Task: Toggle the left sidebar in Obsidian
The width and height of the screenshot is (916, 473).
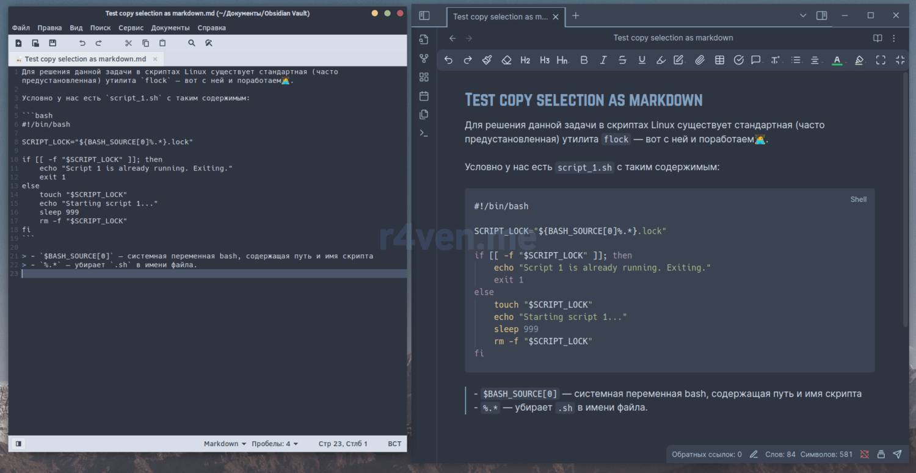Action: coord(424,16)
